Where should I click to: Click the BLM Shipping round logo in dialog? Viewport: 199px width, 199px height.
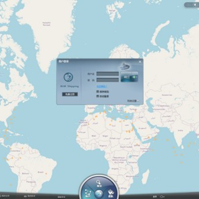(x=69, y=77)
